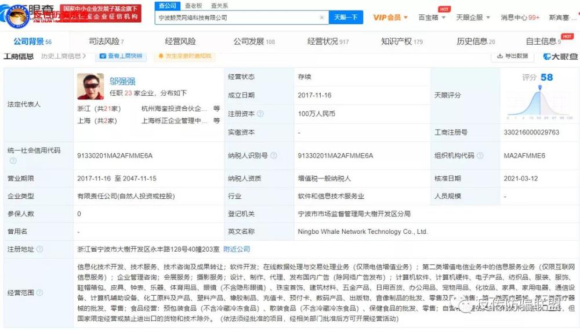Expand the 百宝箱 menu
The image size is (580, 330).
(x=432, y=17)
